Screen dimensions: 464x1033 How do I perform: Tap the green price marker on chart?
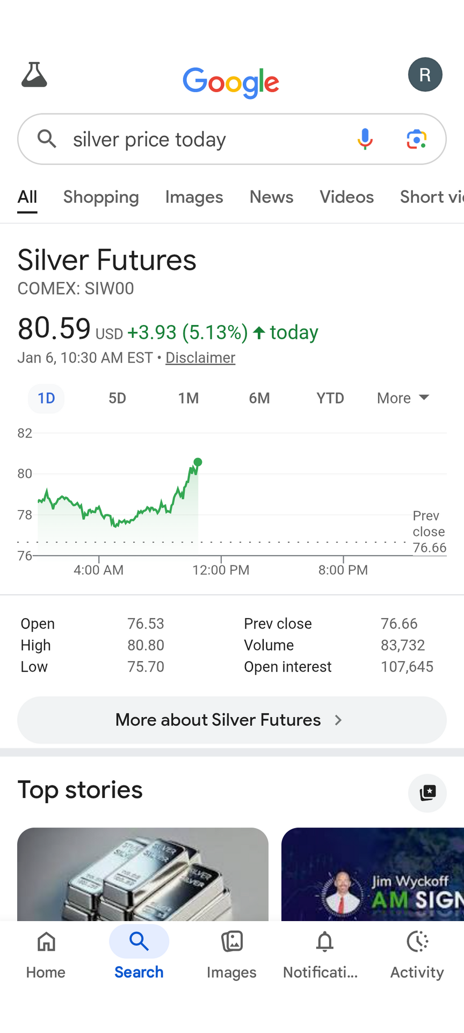pyautogui.click(x=198, y=462)
